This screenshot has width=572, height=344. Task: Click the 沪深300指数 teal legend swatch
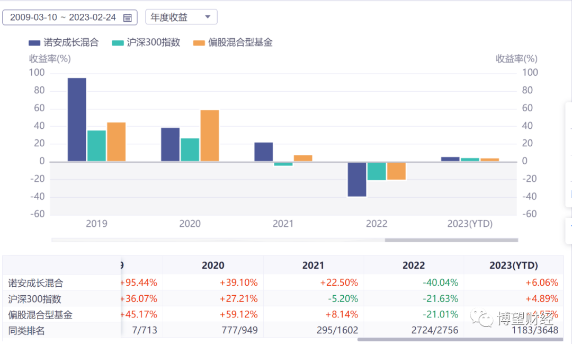(x=118, y=43)
